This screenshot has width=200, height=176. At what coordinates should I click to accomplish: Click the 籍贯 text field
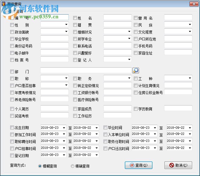(117, 24)
